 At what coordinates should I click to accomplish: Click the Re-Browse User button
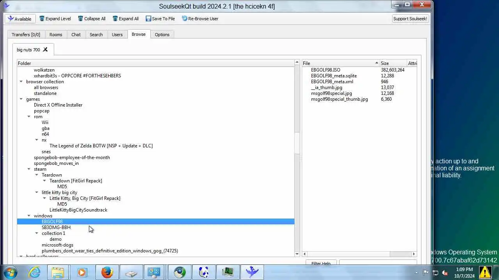pos(200,19)
